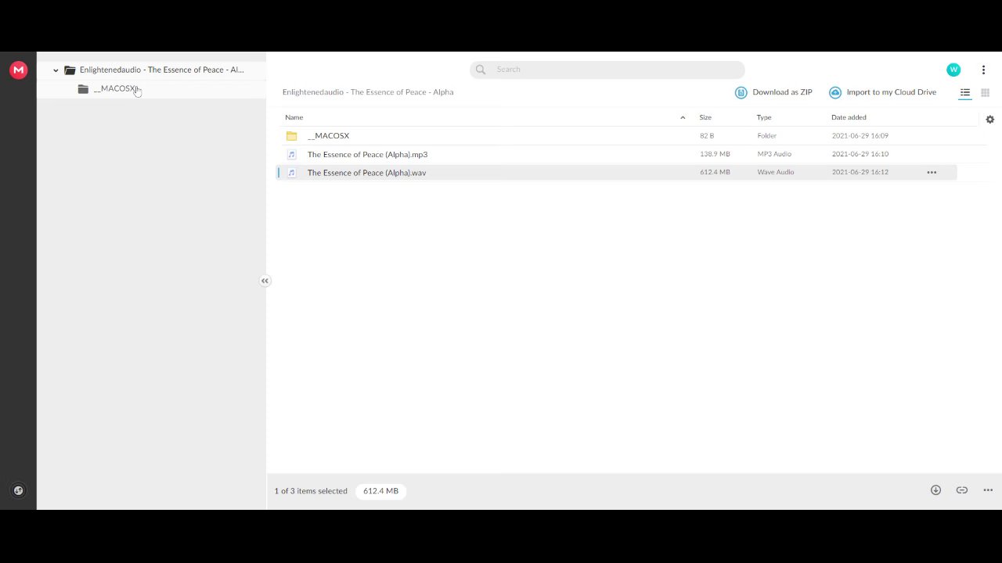Click MP3 Audio type cell
Viewport: 1002px width, 563px height.
tap(774, 154)
